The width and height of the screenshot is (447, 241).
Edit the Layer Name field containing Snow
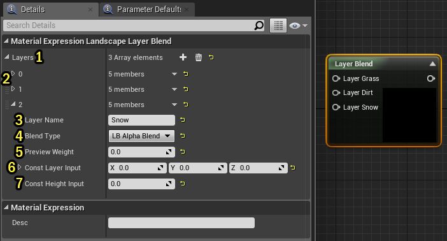pos(141,120)
